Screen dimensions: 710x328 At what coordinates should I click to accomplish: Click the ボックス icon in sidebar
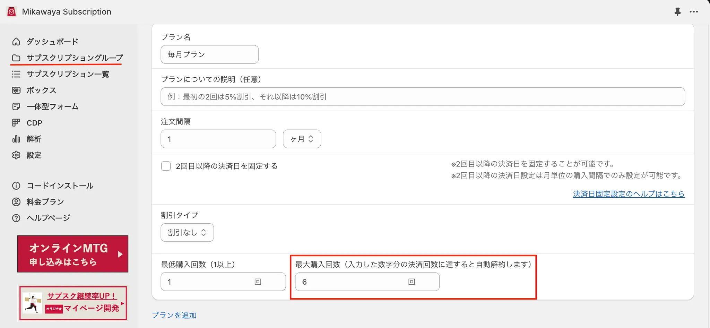(16, 90)
